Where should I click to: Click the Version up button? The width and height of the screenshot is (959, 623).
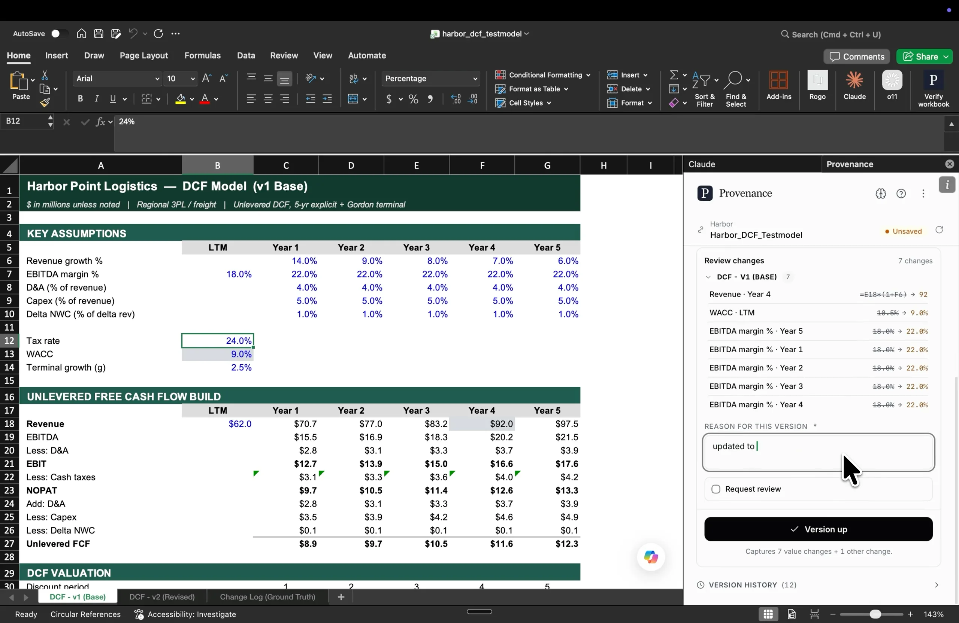[818, 529]
